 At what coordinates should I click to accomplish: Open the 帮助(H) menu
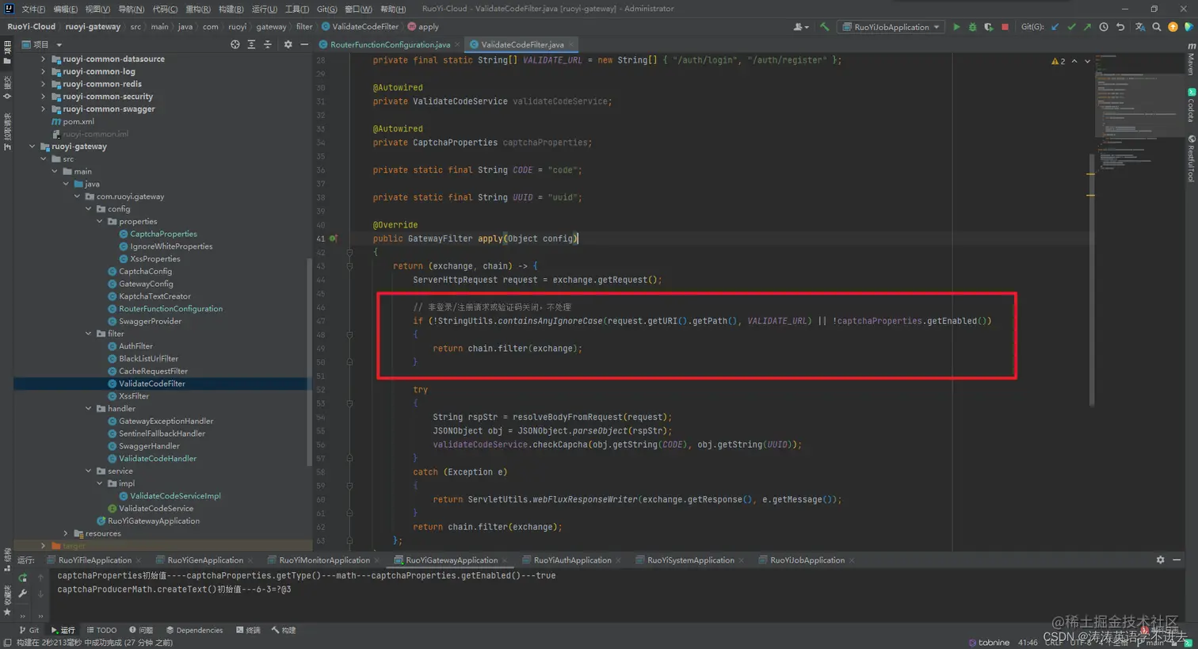[393, 9]
